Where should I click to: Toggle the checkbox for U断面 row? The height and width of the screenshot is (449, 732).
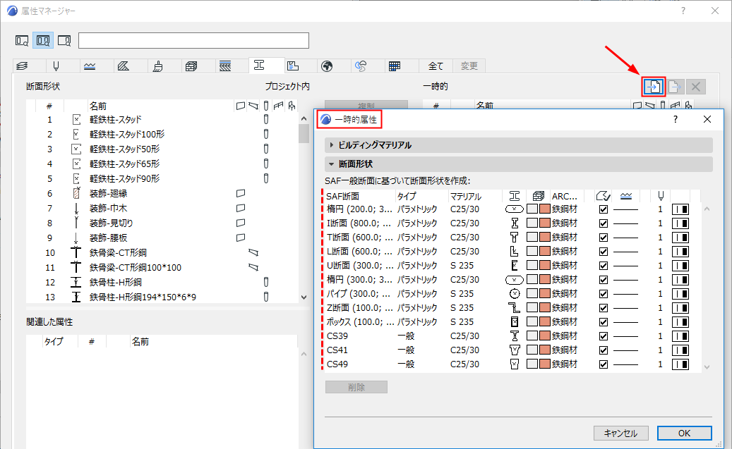pyautogui.click(x=603, y=266)
